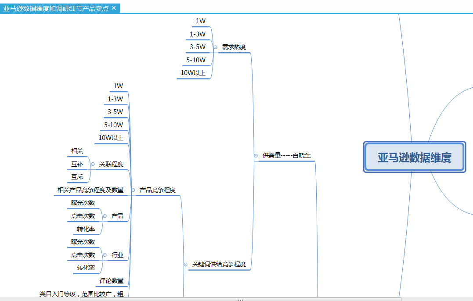Select 点击次数 under the 产品 branch
This screenshot has height=301, width=473.
pos(83,216)
